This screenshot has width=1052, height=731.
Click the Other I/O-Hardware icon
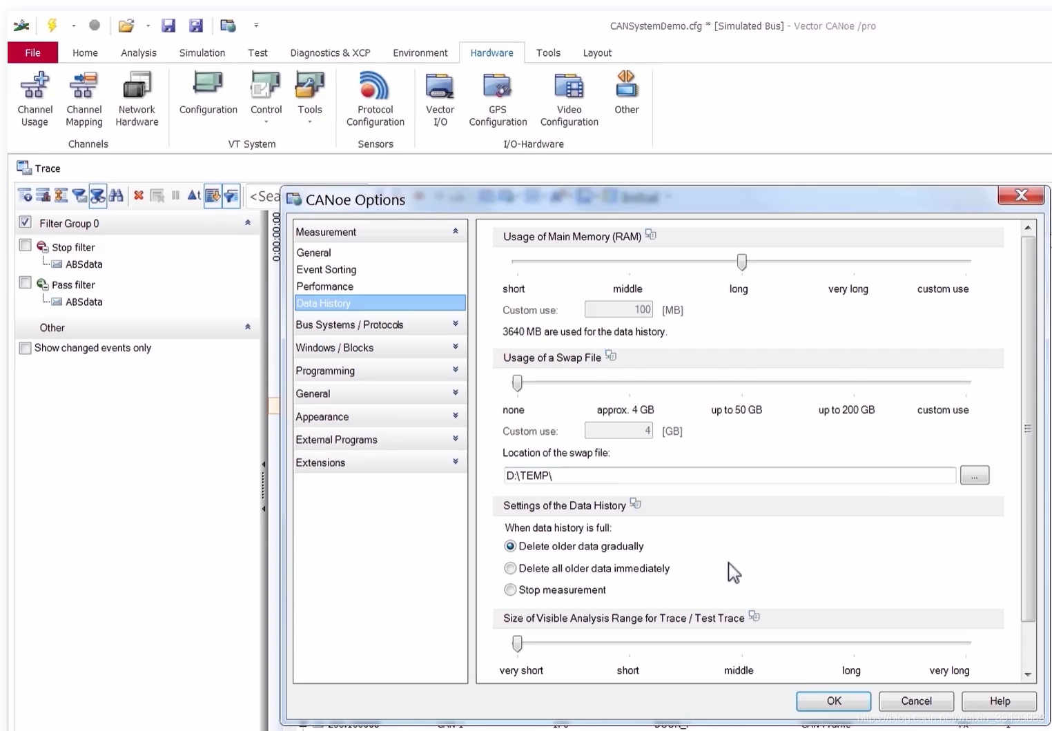point(626,93)
